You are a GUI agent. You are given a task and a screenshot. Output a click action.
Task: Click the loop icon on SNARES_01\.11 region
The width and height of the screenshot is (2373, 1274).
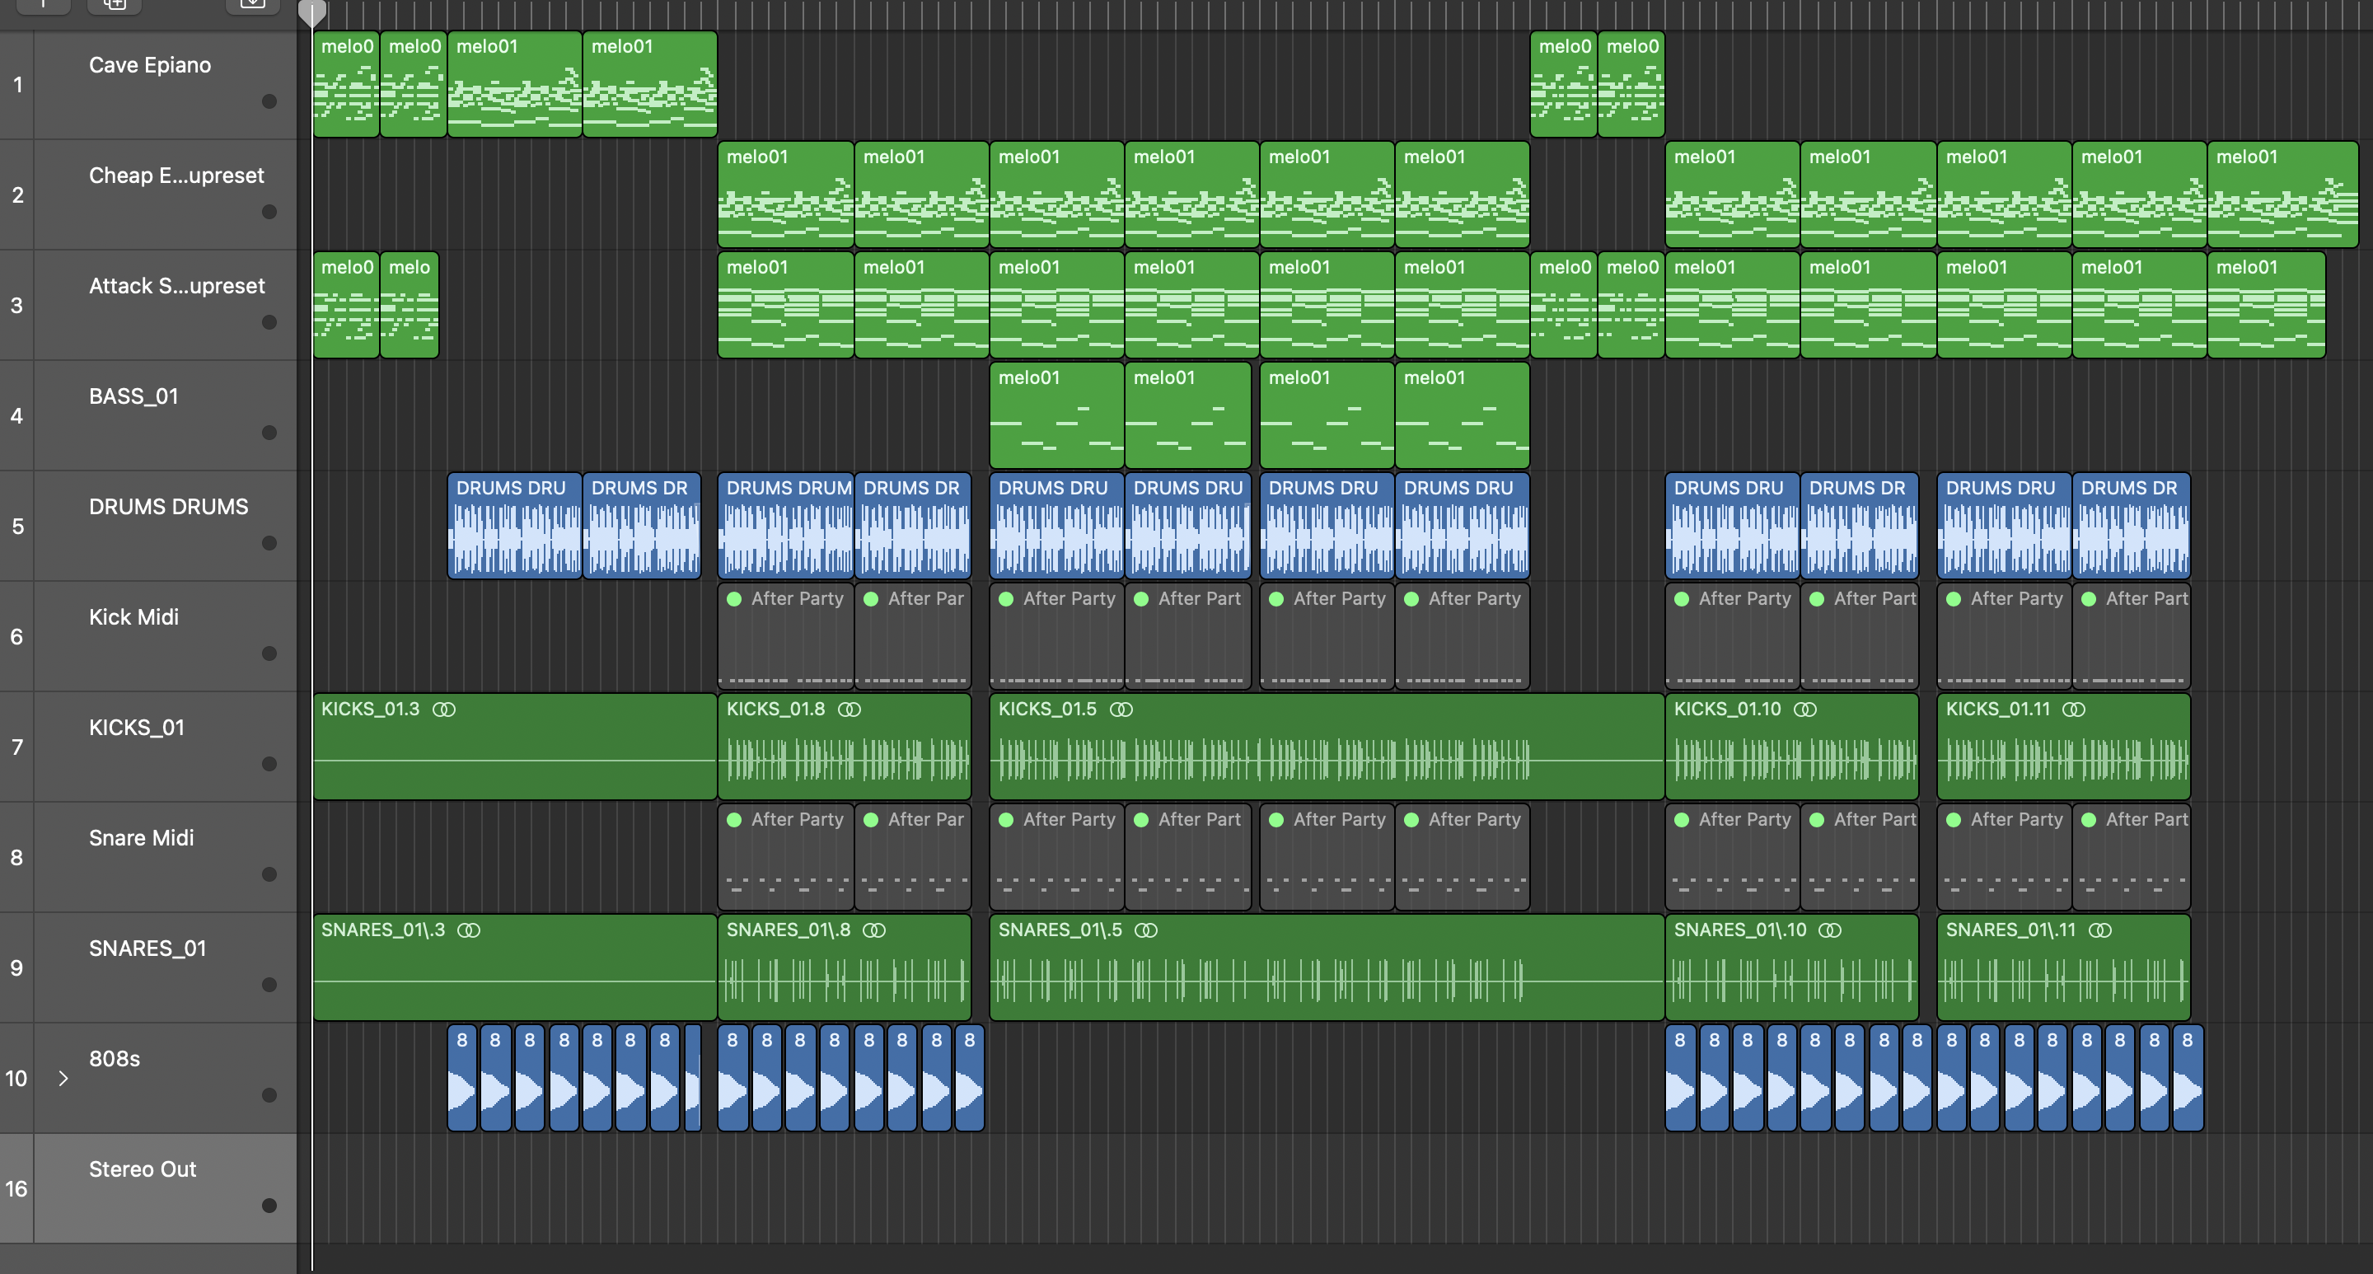(2100, 930)
